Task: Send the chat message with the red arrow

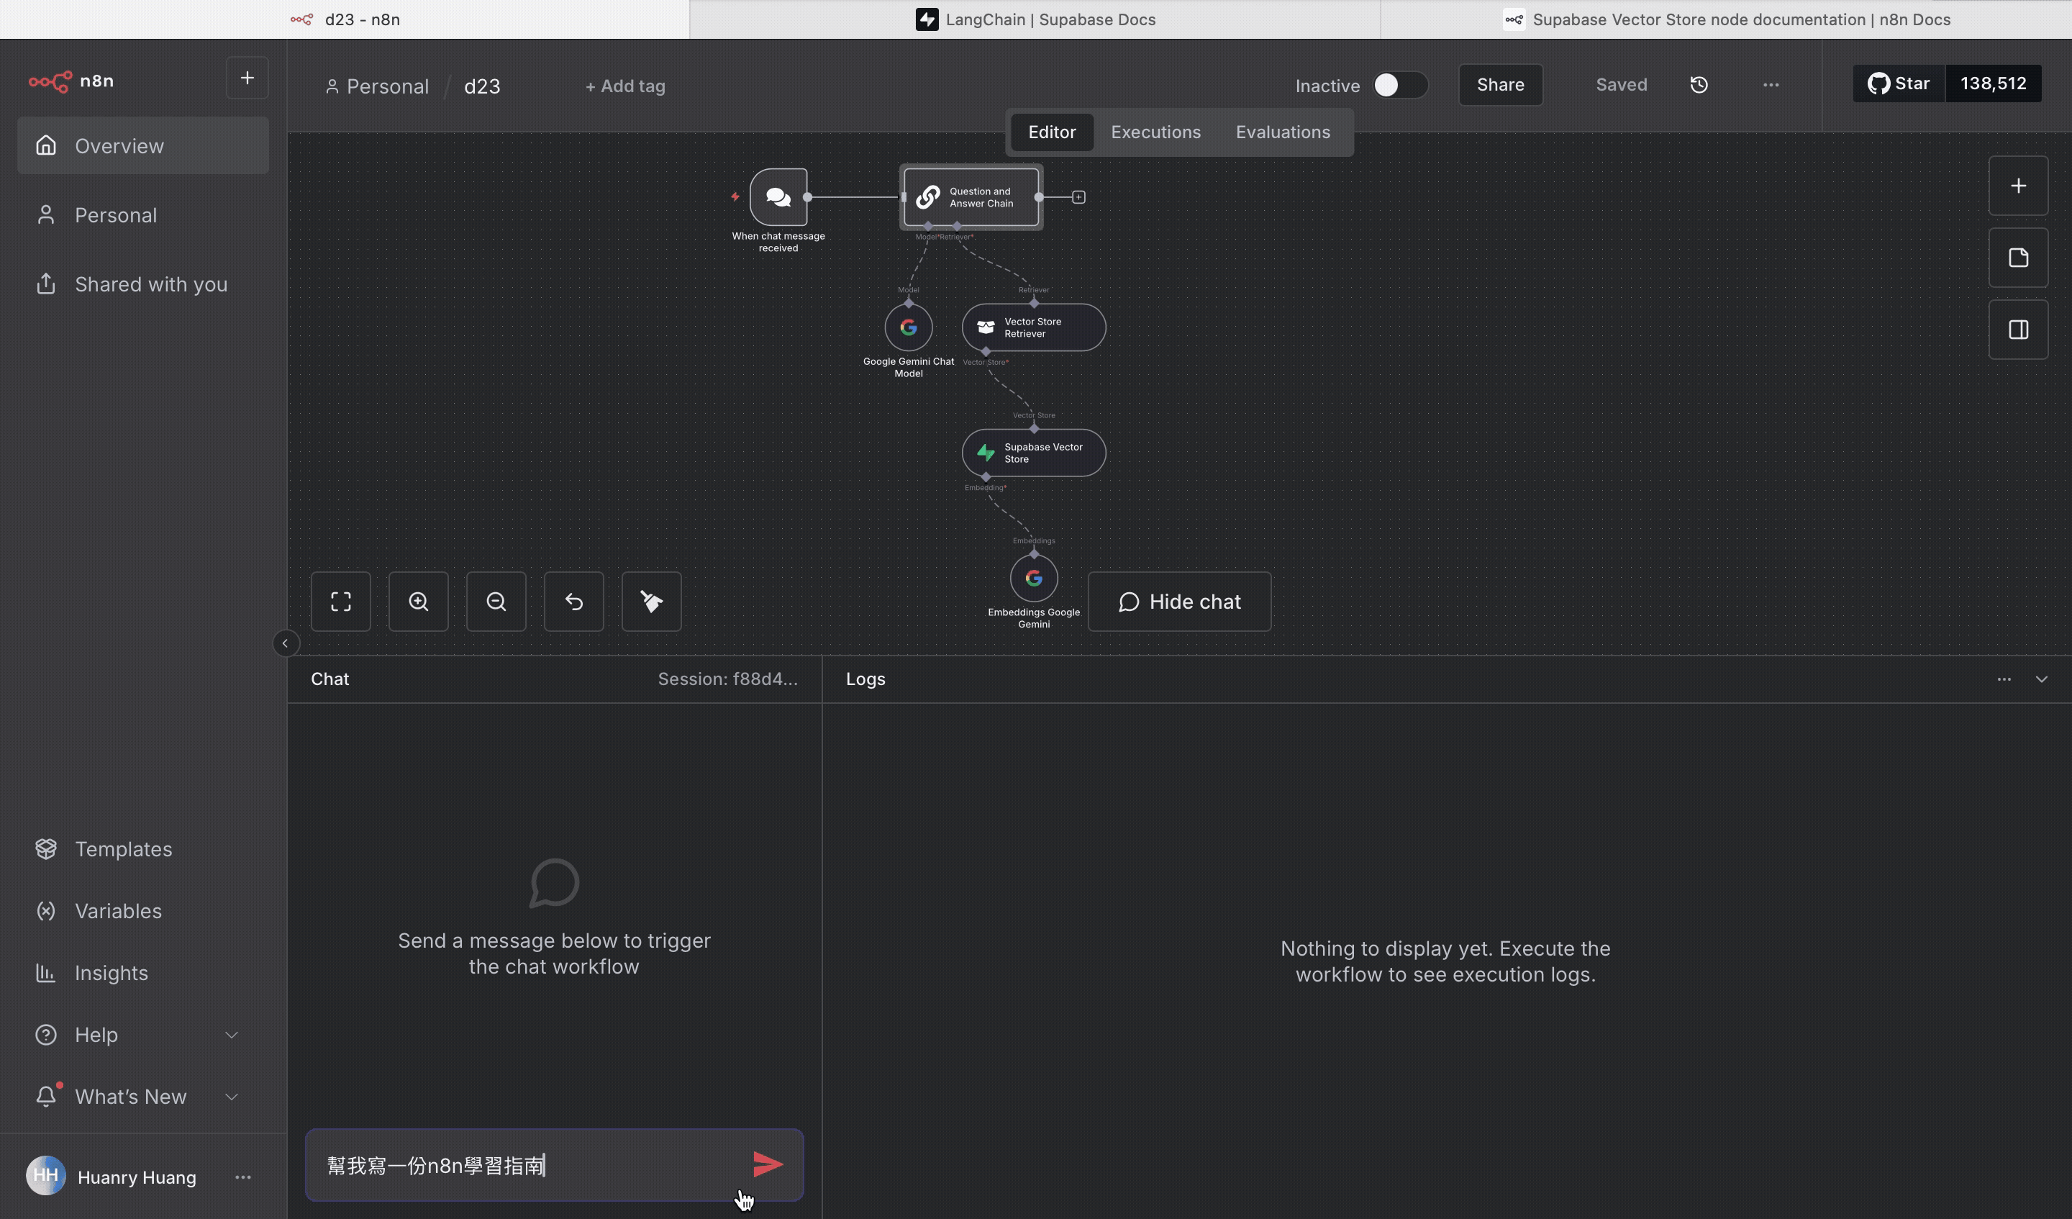Action: tap(768, 1164)
